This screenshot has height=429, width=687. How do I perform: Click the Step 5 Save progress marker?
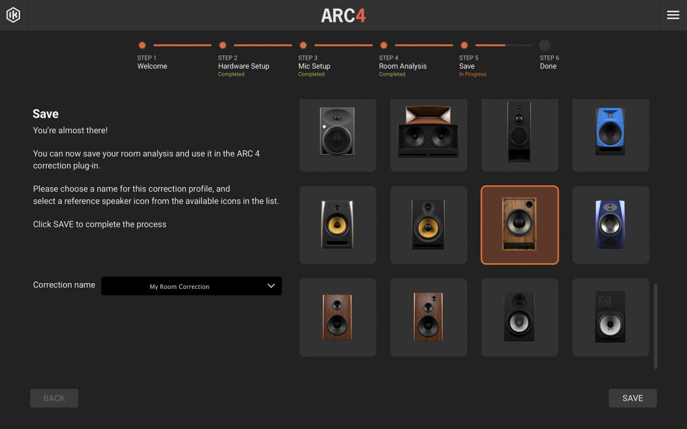coord(464,45)
